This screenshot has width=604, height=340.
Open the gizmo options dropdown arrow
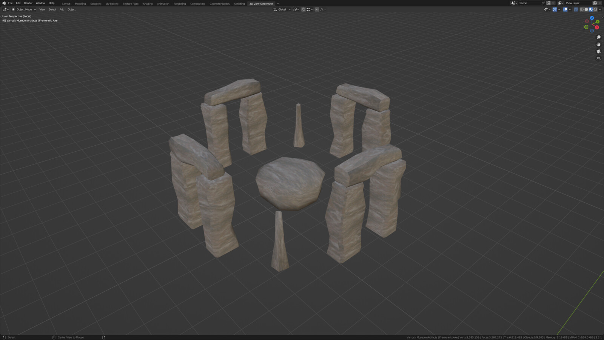[x=559, y=9]
